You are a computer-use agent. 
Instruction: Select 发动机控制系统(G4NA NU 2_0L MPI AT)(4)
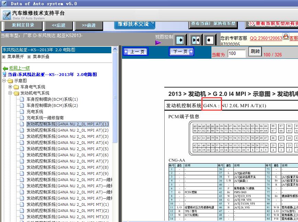pyautogui.click(x=67, y=143)
